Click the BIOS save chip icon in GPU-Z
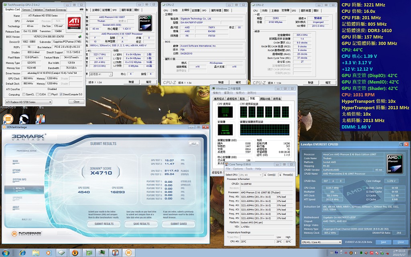 (80, 37)
